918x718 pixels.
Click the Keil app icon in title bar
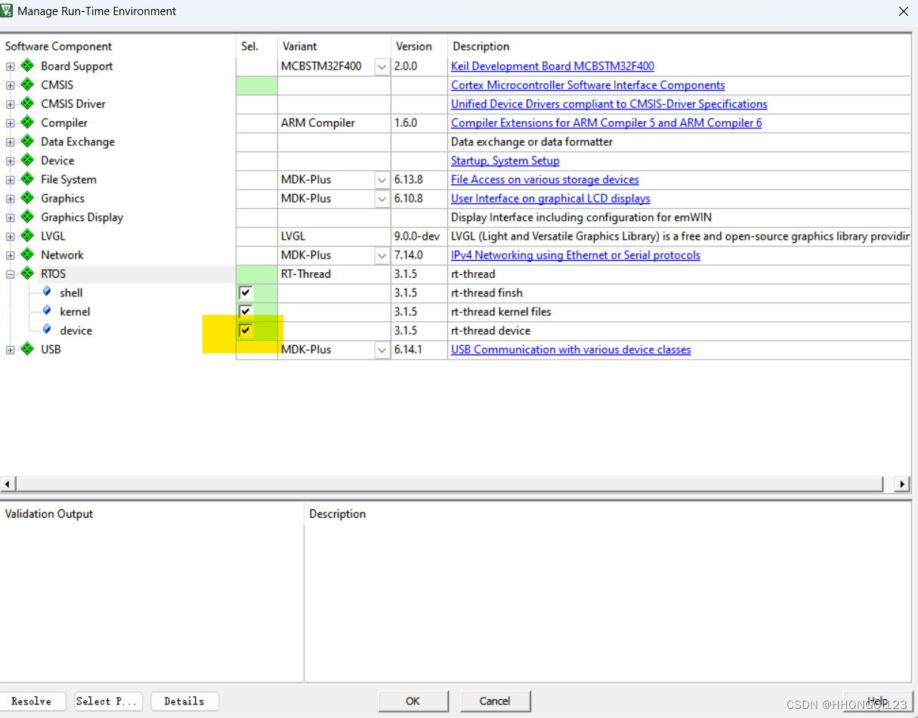pos(8,11)
